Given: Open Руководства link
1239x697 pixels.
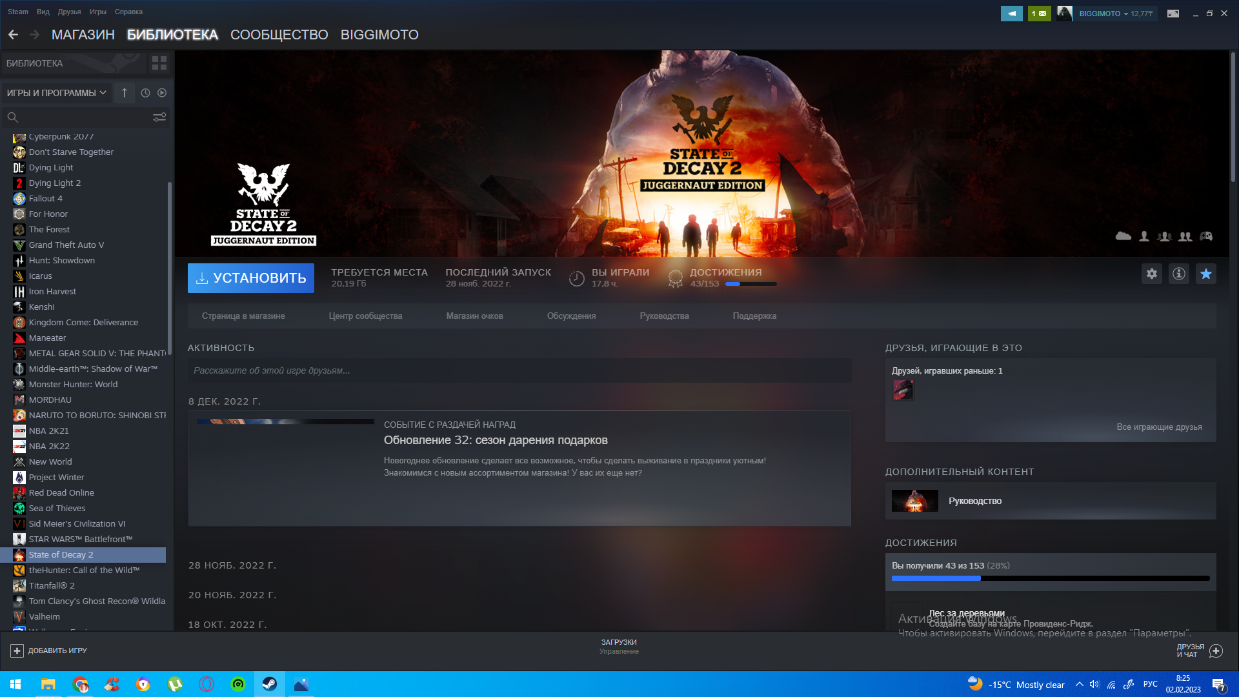Looking at the screenshot, I should (665, 316).
